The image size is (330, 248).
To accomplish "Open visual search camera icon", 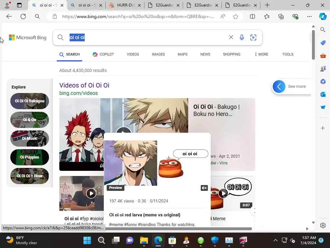I will coord(253,37).
